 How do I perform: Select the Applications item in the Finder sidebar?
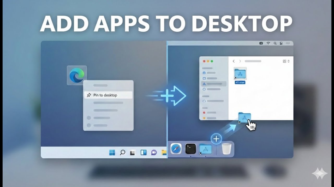[x=214, y=84]
